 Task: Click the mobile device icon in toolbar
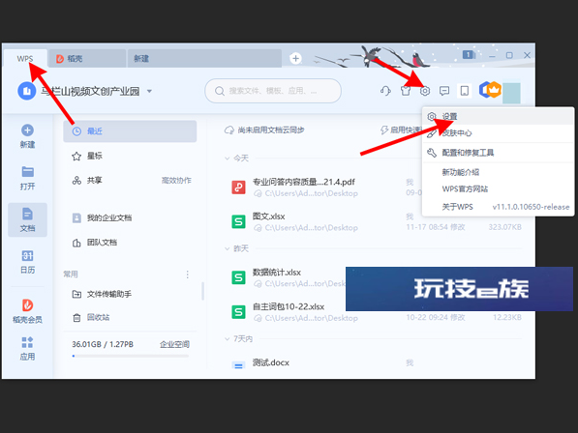click(465, 91)
